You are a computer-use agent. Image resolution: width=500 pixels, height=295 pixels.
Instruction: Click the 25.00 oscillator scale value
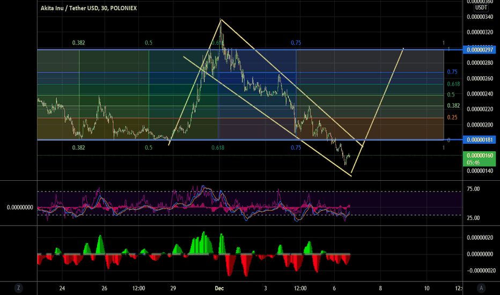(x=473, y=218)
